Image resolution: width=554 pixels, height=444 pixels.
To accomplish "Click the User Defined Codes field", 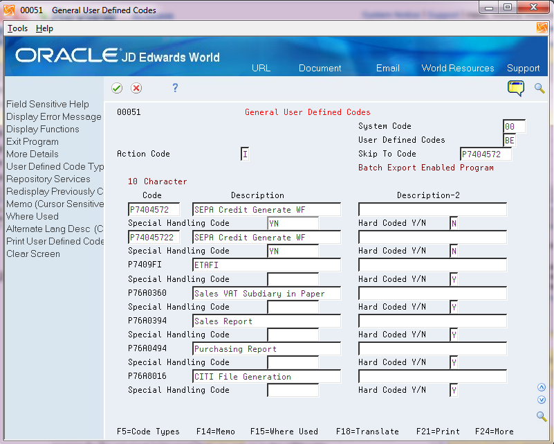I will coord(510,140).
